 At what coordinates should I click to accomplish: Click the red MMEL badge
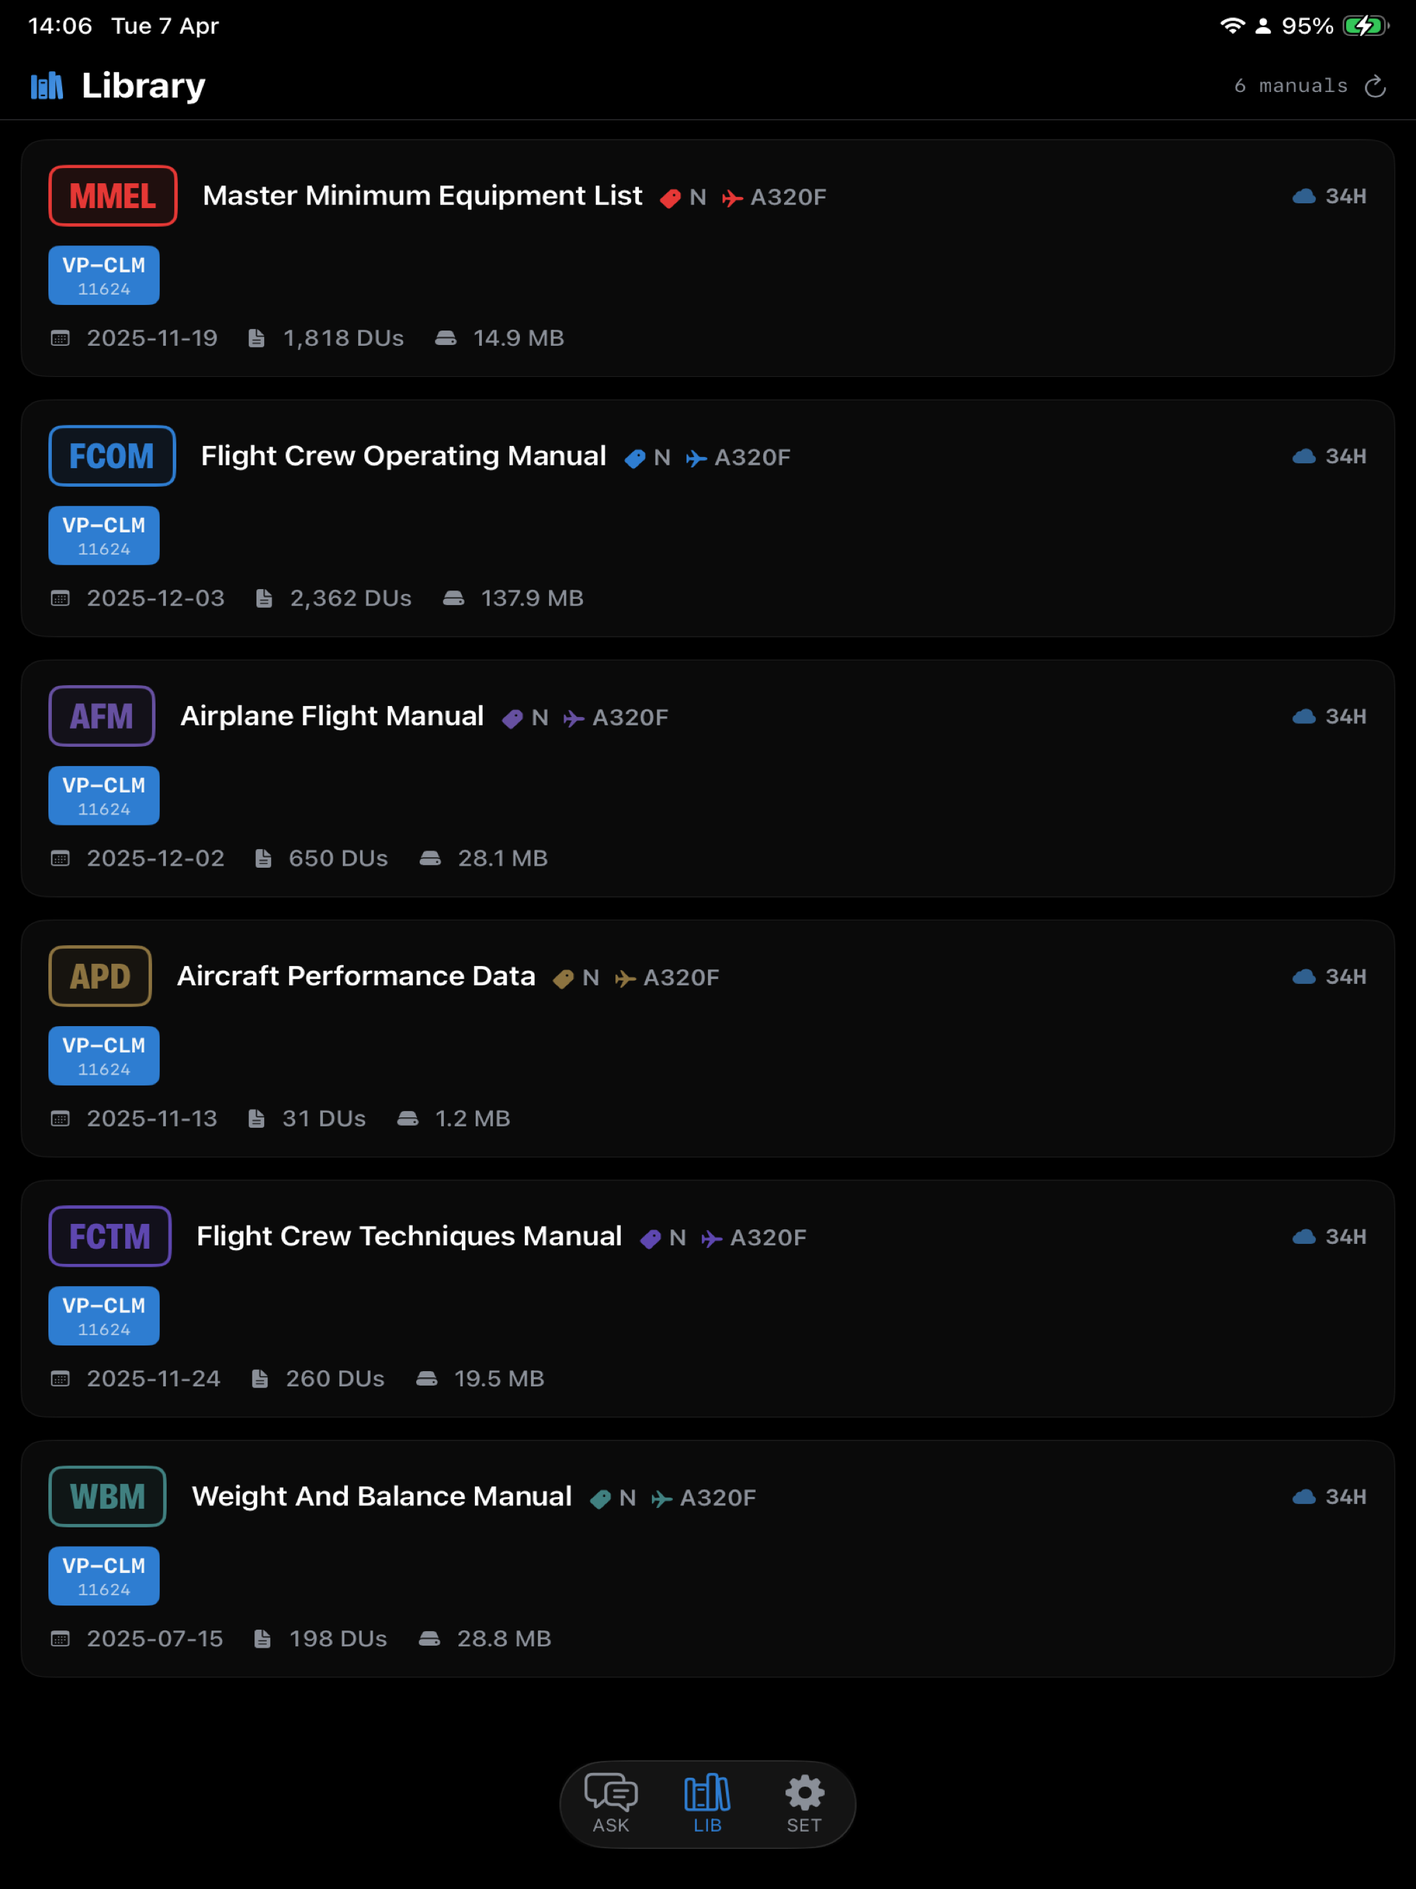pos(113,196)
